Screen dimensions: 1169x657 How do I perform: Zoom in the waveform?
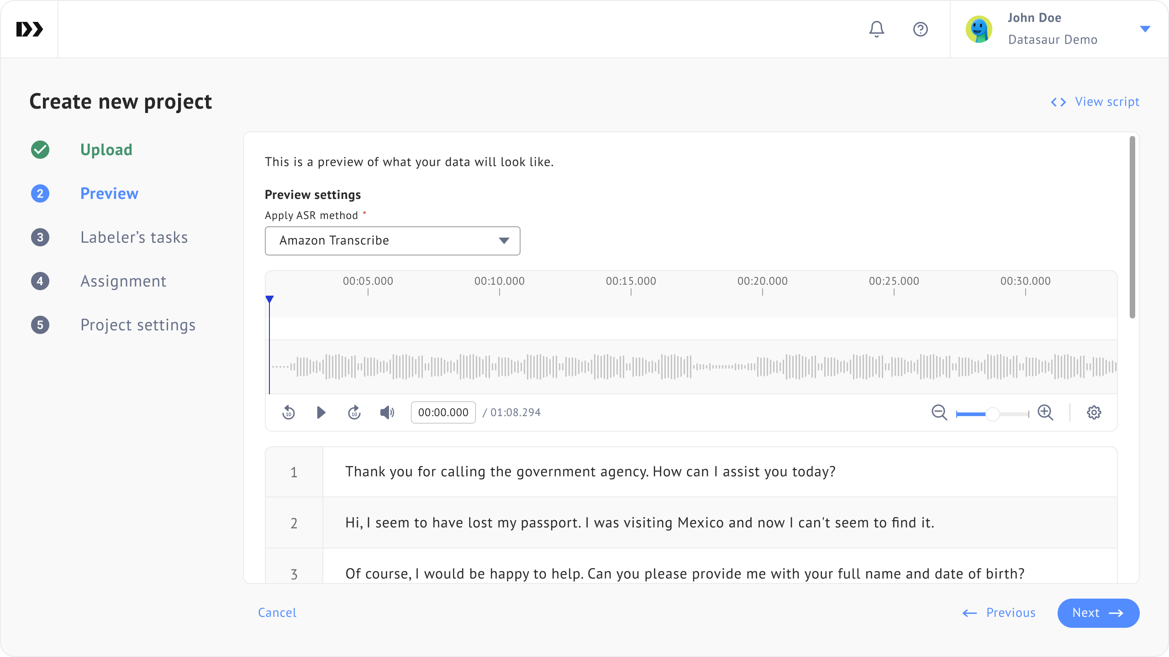pos(1045,412)
